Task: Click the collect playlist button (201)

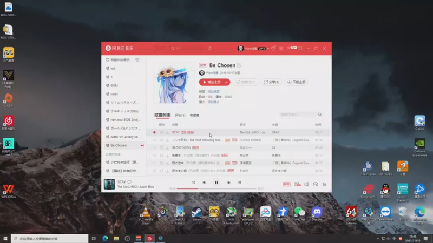Action: point(246,82)
